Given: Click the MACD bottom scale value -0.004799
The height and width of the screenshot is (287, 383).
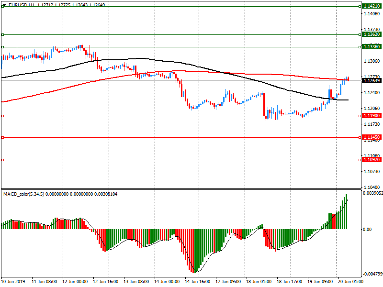Looking at the screenshot, I should coord(372,274).
